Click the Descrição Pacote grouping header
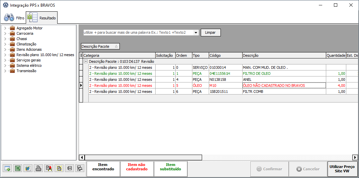 click(x=100, y=46)
